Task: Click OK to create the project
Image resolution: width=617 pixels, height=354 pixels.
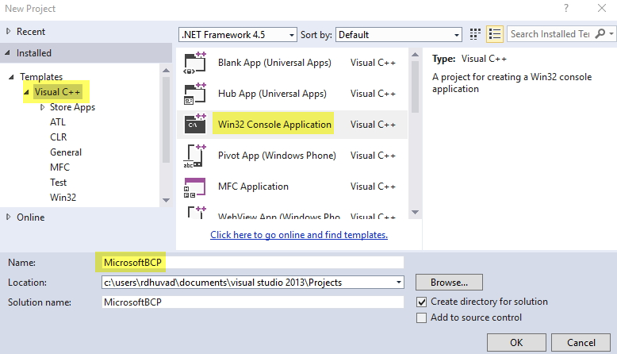Action: 516,343
